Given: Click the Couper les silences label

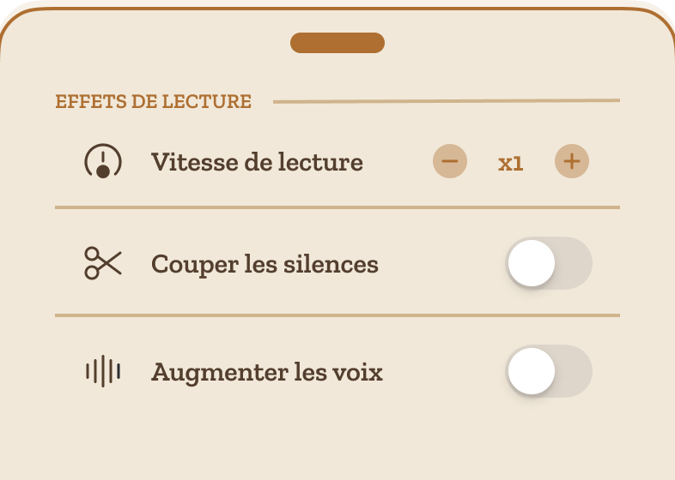Looking at the screenshot, I should [265, 264].
